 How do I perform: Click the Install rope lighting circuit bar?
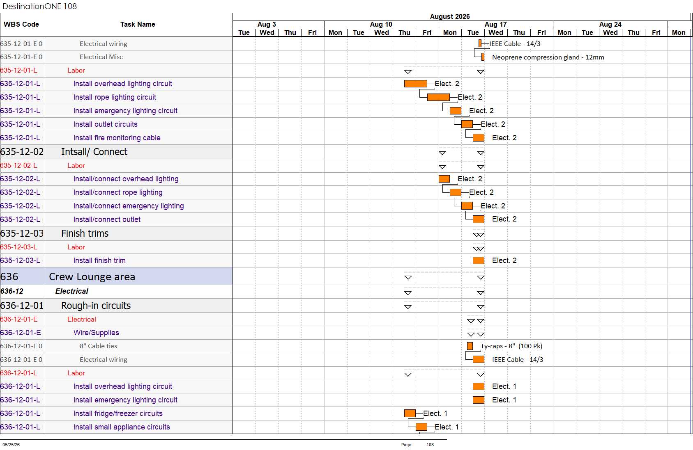click(438, 97)
